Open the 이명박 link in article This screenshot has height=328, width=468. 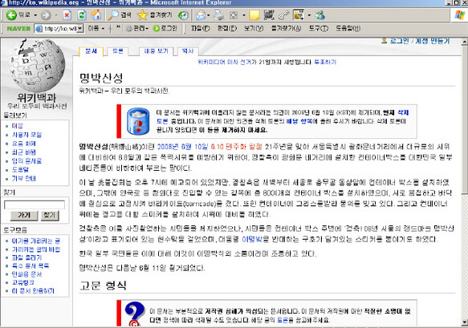tap(251, 239)
